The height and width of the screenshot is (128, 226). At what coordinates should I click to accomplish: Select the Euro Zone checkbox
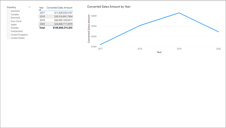point(8,21)
